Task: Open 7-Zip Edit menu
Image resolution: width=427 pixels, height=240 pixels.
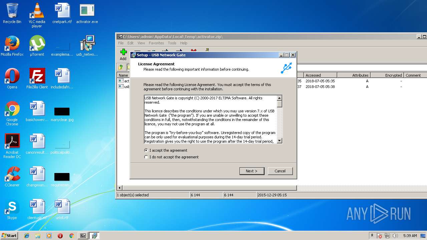Action: point(130,43)
